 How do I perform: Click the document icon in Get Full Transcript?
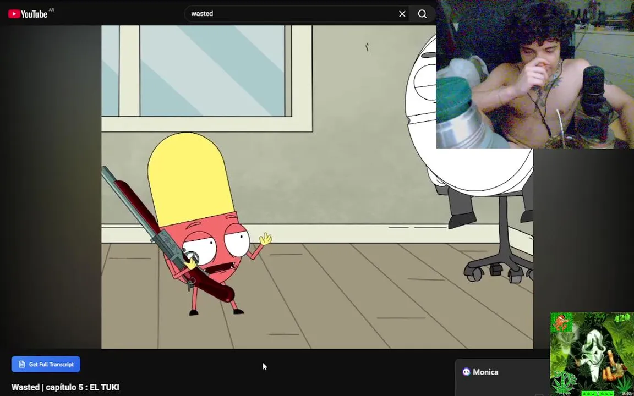click(x=22, y=364)
